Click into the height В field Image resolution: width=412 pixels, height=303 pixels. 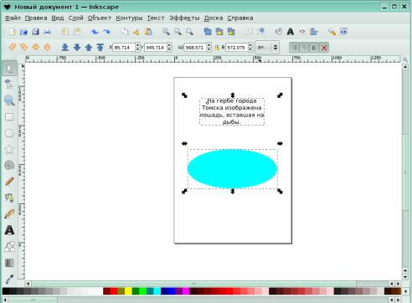tap(237, 48)
